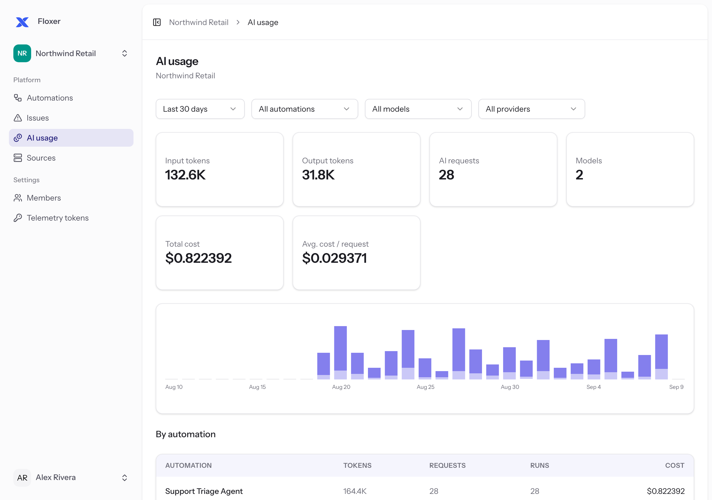The width and height of the screenshot is (712, 500).
Task: Open the All automations filter
Action: [x=305, y=109]
